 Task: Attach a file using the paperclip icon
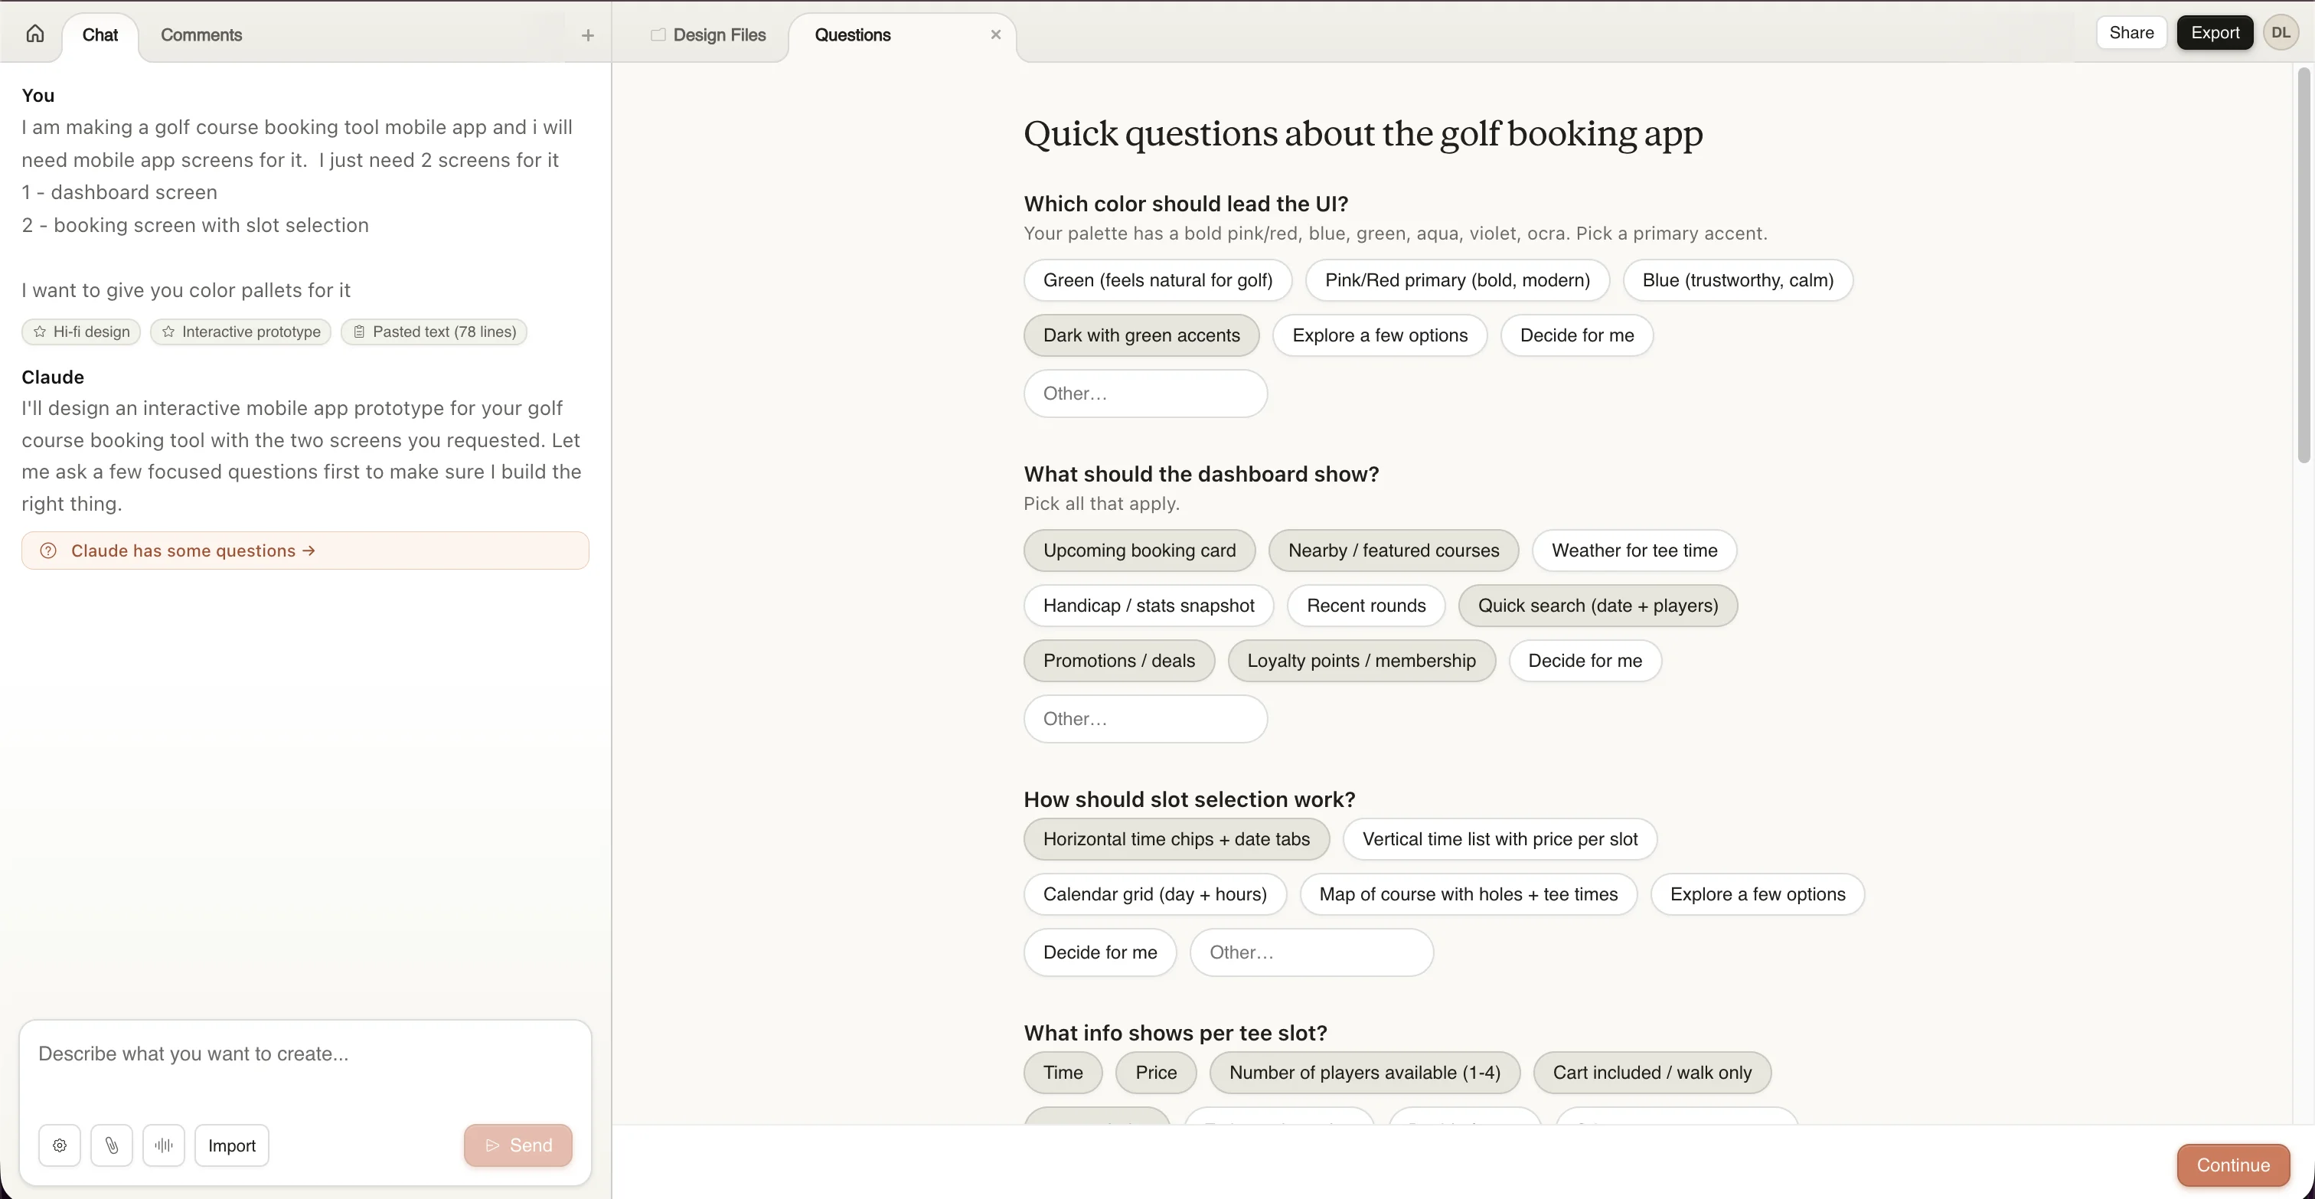point(112,1144)
